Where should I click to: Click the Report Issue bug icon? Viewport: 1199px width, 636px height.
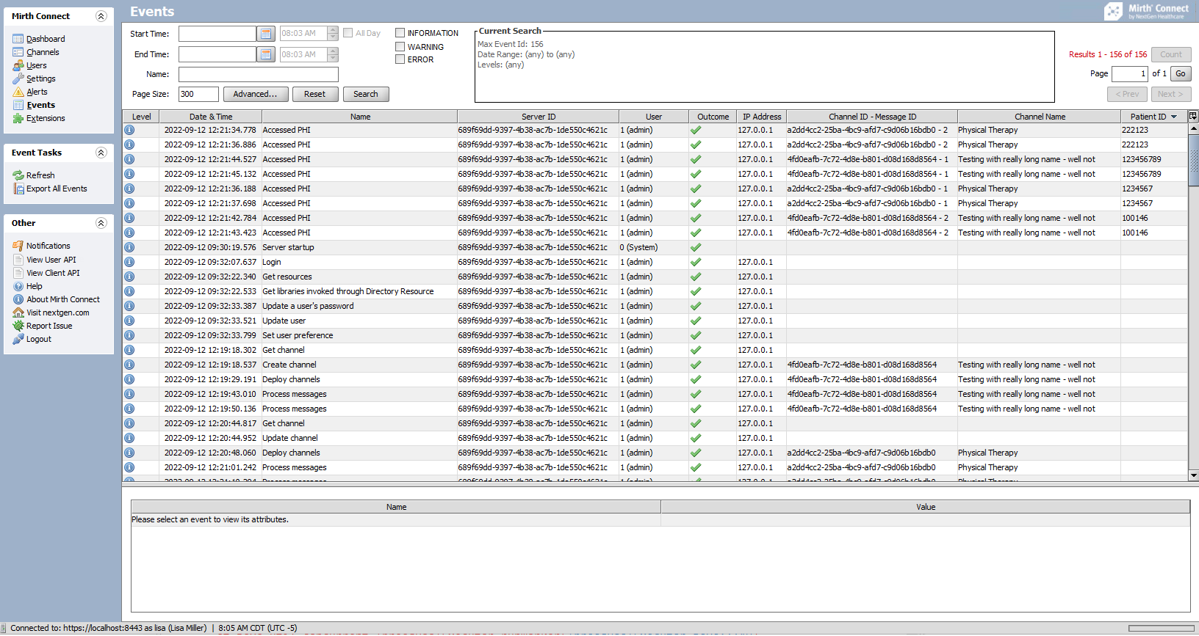[x=18, y=326]
